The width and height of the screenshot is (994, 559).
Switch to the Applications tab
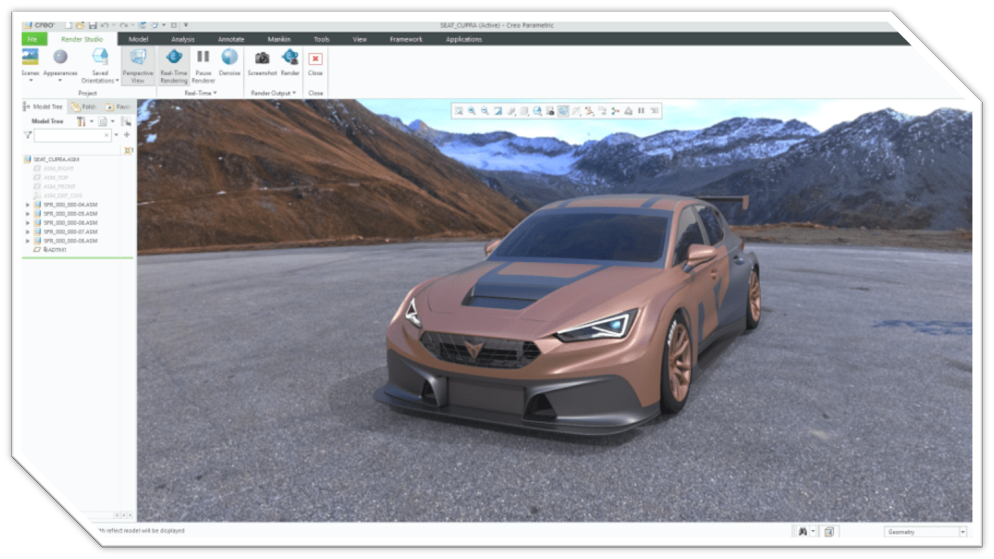[464, 39]
